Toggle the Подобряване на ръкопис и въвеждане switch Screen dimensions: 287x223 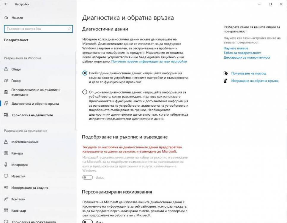coord(87,178)
